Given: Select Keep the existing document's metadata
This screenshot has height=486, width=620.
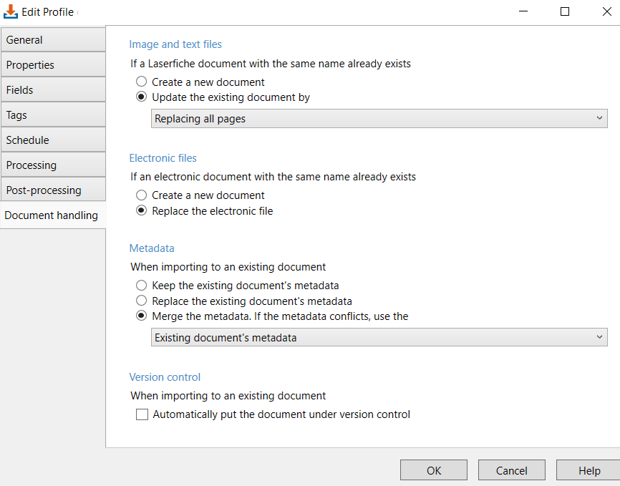Looking at the screenshot, I should click(142, 286).
